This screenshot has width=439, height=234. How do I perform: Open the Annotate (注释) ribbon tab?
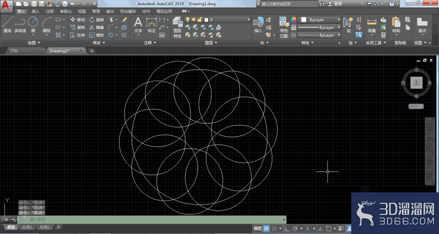click(x=50, y=11)
